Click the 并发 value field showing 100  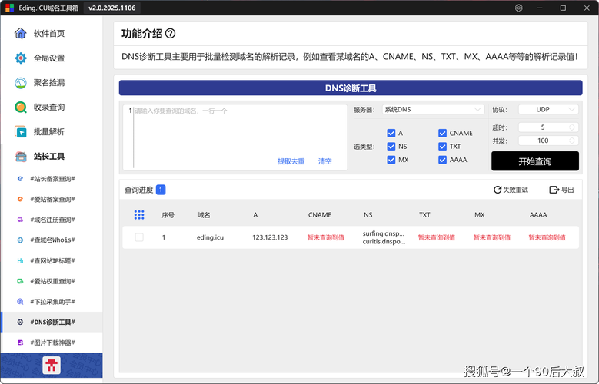point(543,141)
